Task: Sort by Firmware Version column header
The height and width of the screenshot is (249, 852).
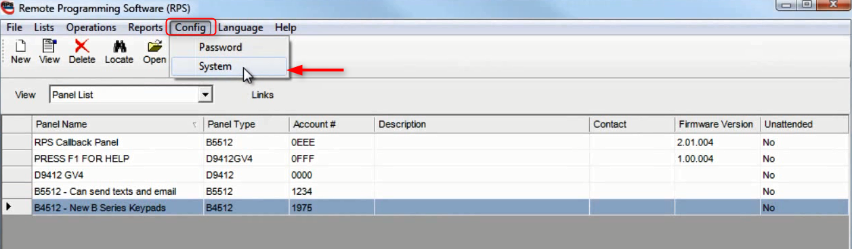Action: coord(717,124)
